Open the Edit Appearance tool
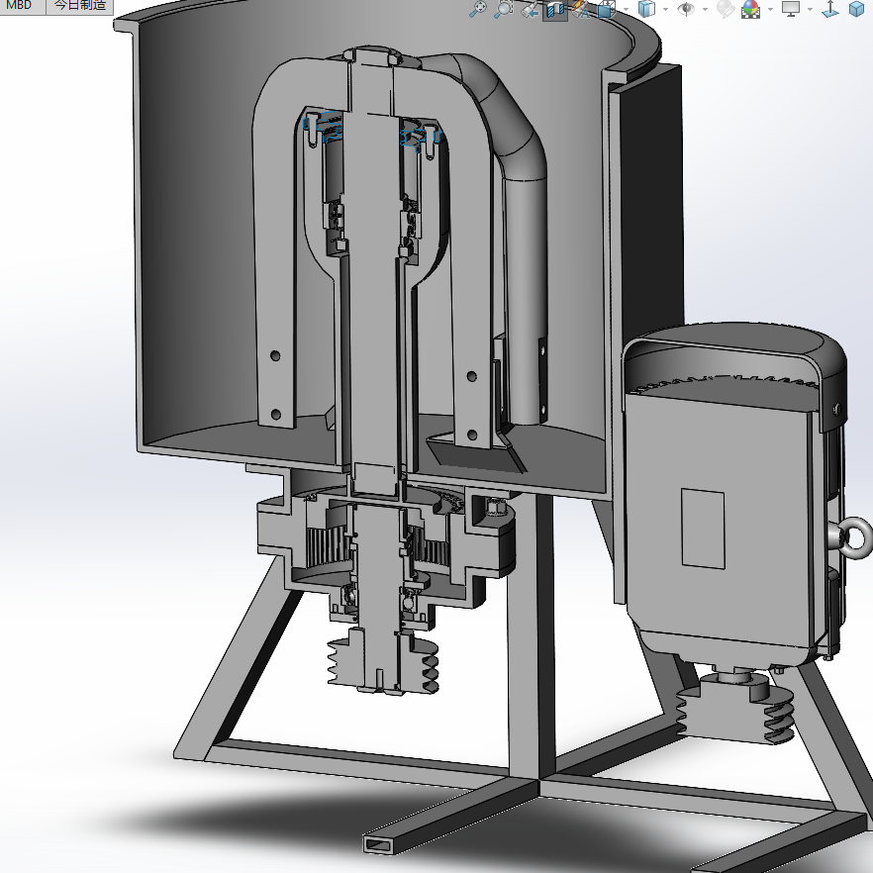This screenshot has width=873, height=873. (725, 8)
